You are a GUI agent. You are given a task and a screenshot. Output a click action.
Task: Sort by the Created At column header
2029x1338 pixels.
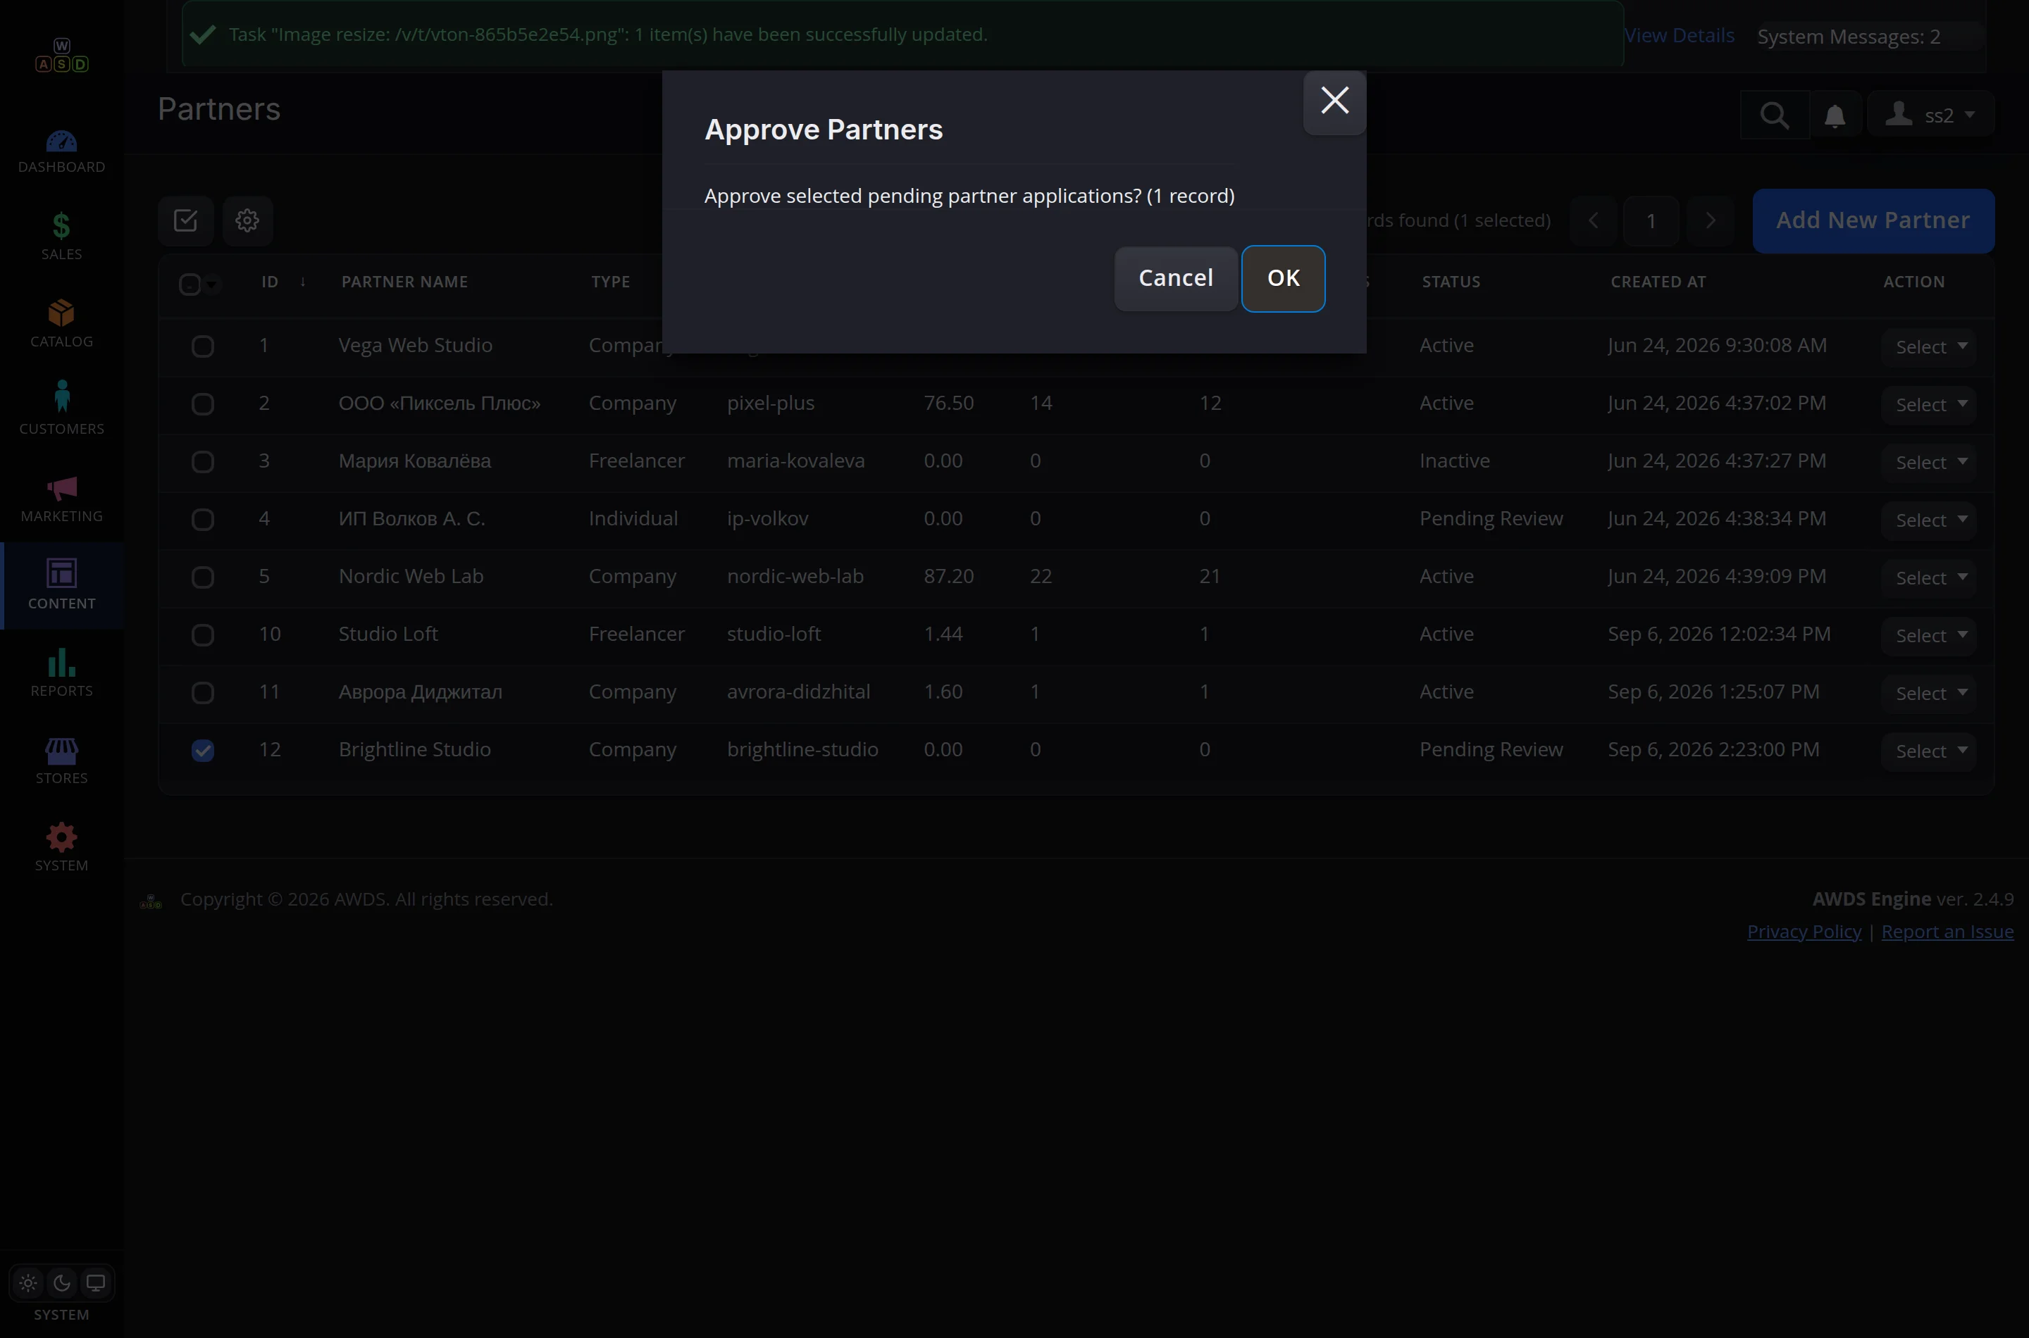point(1658,282)
